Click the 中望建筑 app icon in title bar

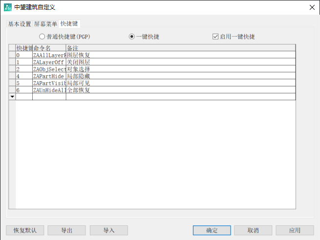(x=7, y=7)
